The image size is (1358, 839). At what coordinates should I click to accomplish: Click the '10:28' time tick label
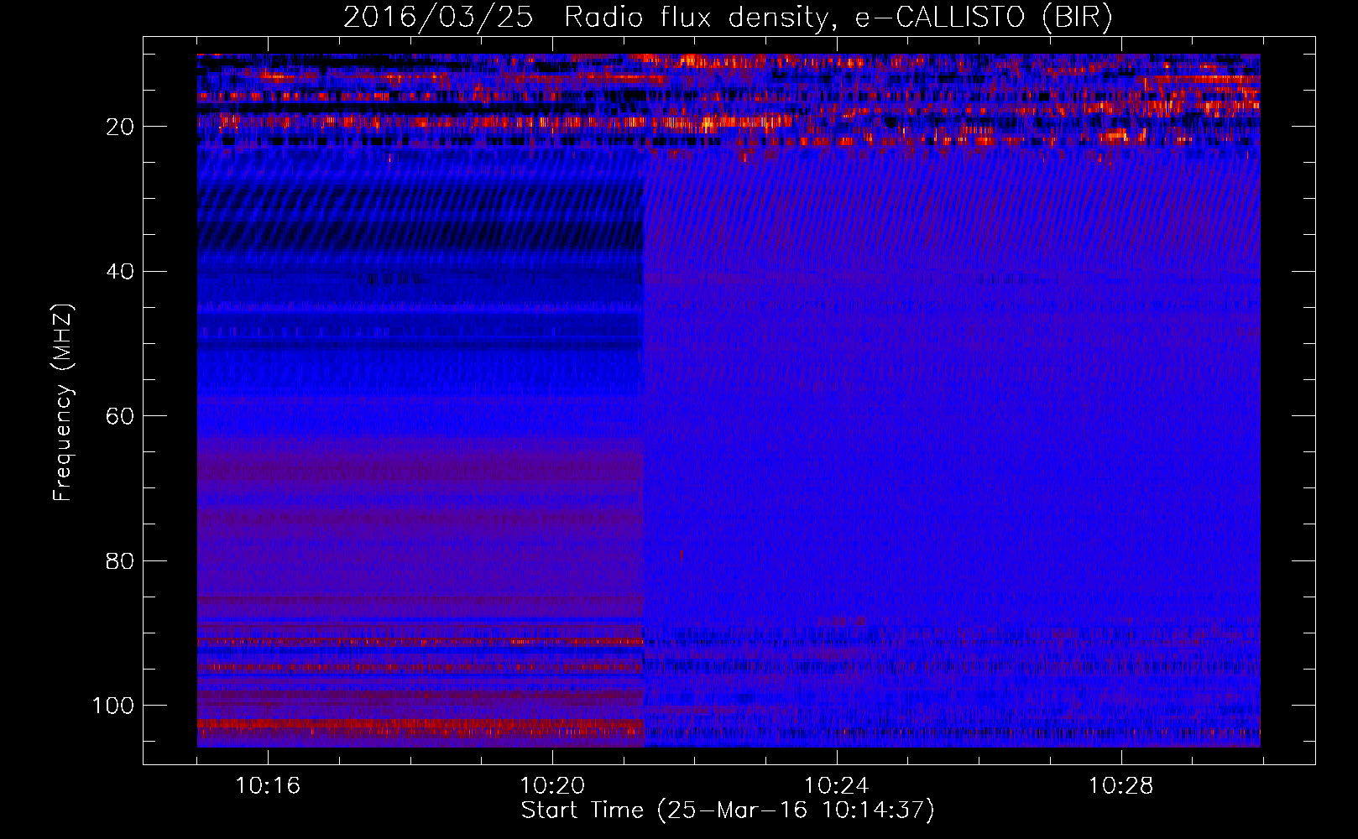(1121, 786)
